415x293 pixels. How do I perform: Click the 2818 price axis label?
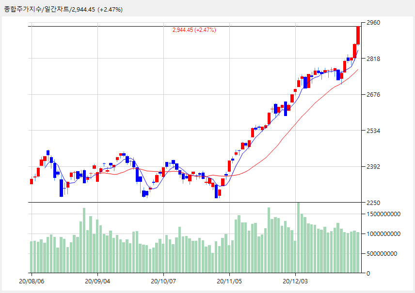click(x=373, y=59)
